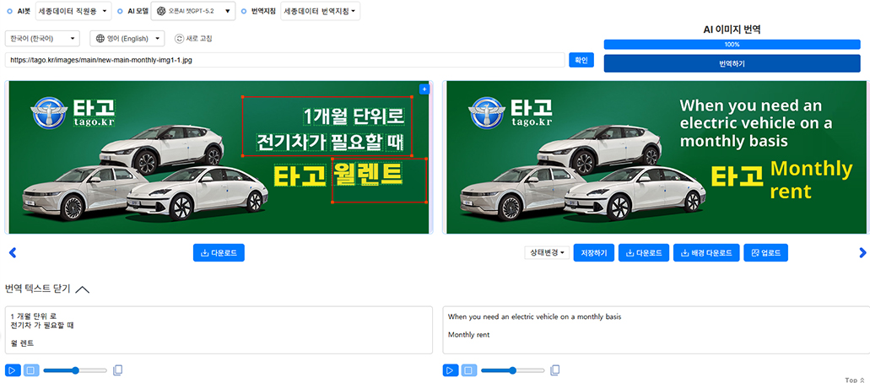
Task: Play the Korean source text audio
Action: (13, 370)
